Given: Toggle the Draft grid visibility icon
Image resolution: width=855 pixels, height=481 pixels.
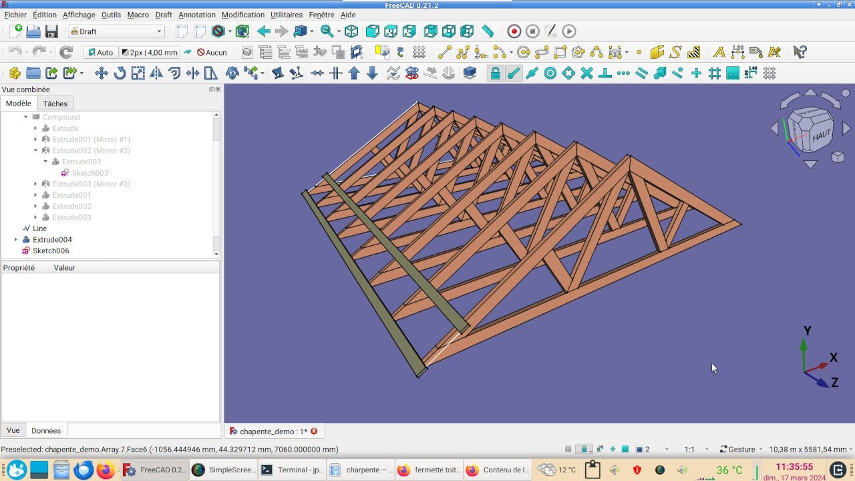Looking at the screenshot, I should [x=769, y=73].
